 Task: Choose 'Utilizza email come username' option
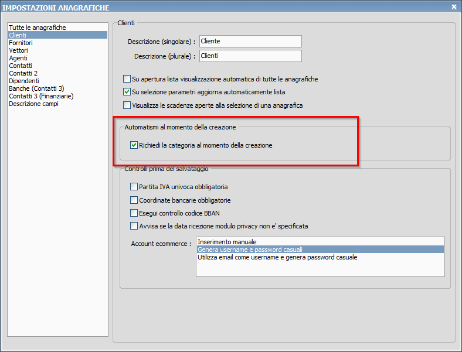click(320, 257)
